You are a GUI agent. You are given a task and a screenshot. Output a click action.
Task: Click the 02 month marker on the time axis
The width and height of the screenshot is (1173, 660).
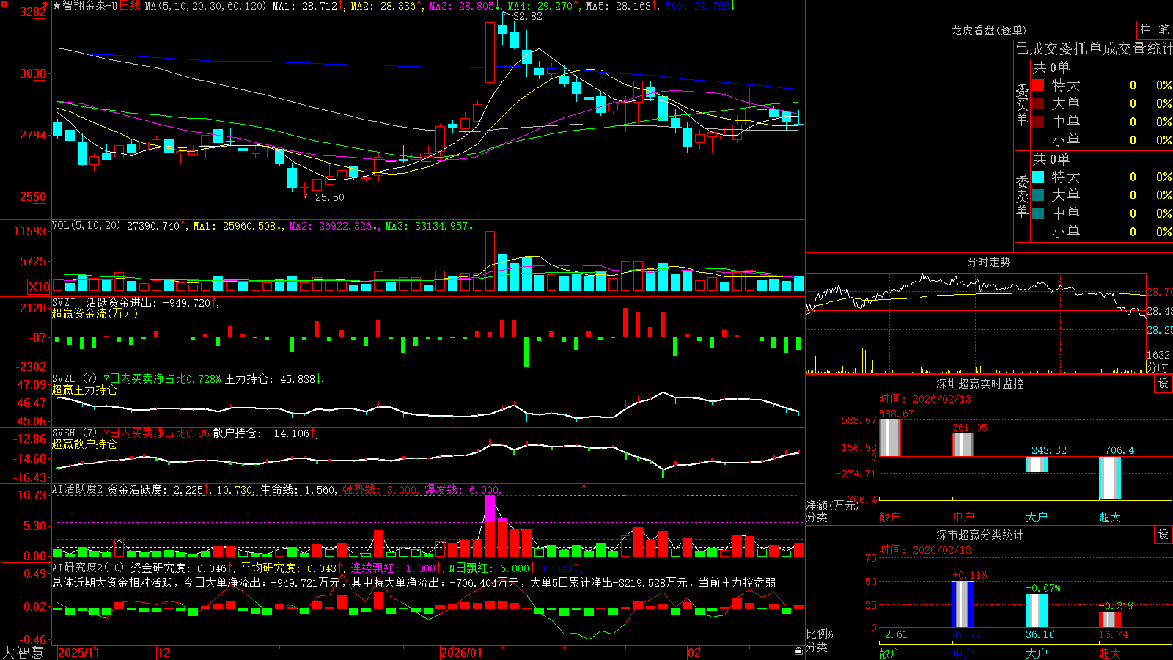(x=694, y=653)
